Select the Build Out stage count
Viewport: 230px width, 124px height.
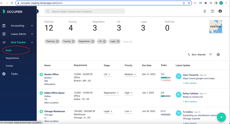[x=170, y=26]
